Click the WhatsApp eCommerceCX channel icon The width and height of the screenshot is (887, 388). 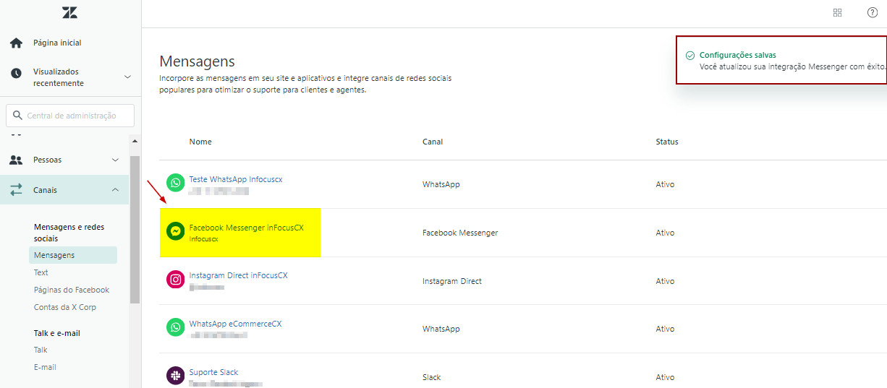pyautogui.click(x=175, y=328)
